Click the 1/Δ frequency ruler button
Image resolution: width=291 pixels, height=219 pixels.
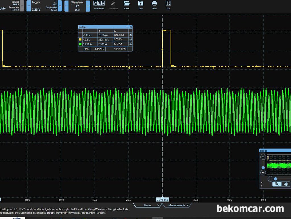point(87,49)
